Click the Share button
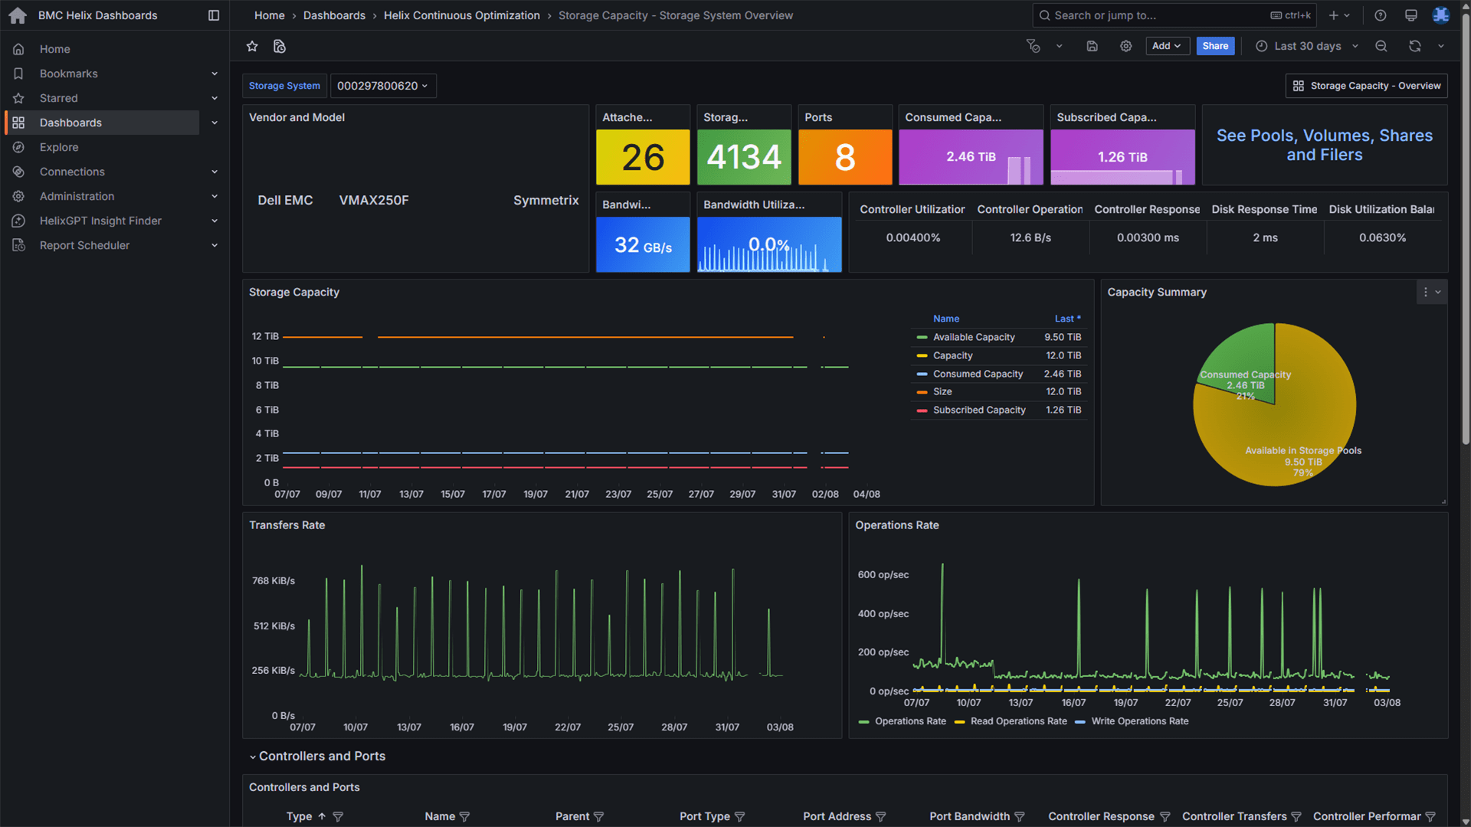The height and width of the screenshot is (827, 1471). point(1214,47)
